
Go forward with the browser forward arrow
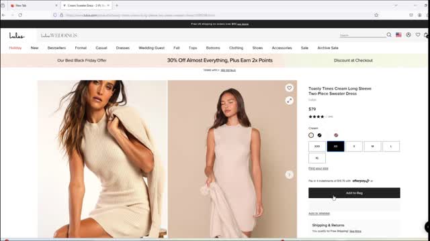click(x=12, y=15)
